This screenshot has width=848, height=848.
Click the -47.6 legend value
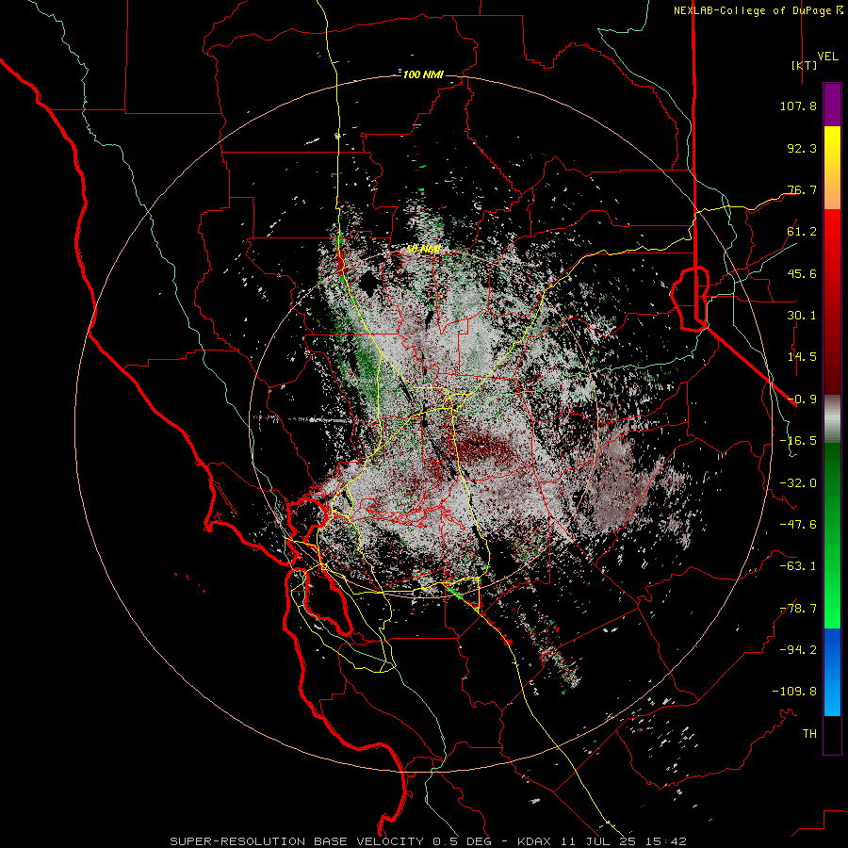[798, 525]
